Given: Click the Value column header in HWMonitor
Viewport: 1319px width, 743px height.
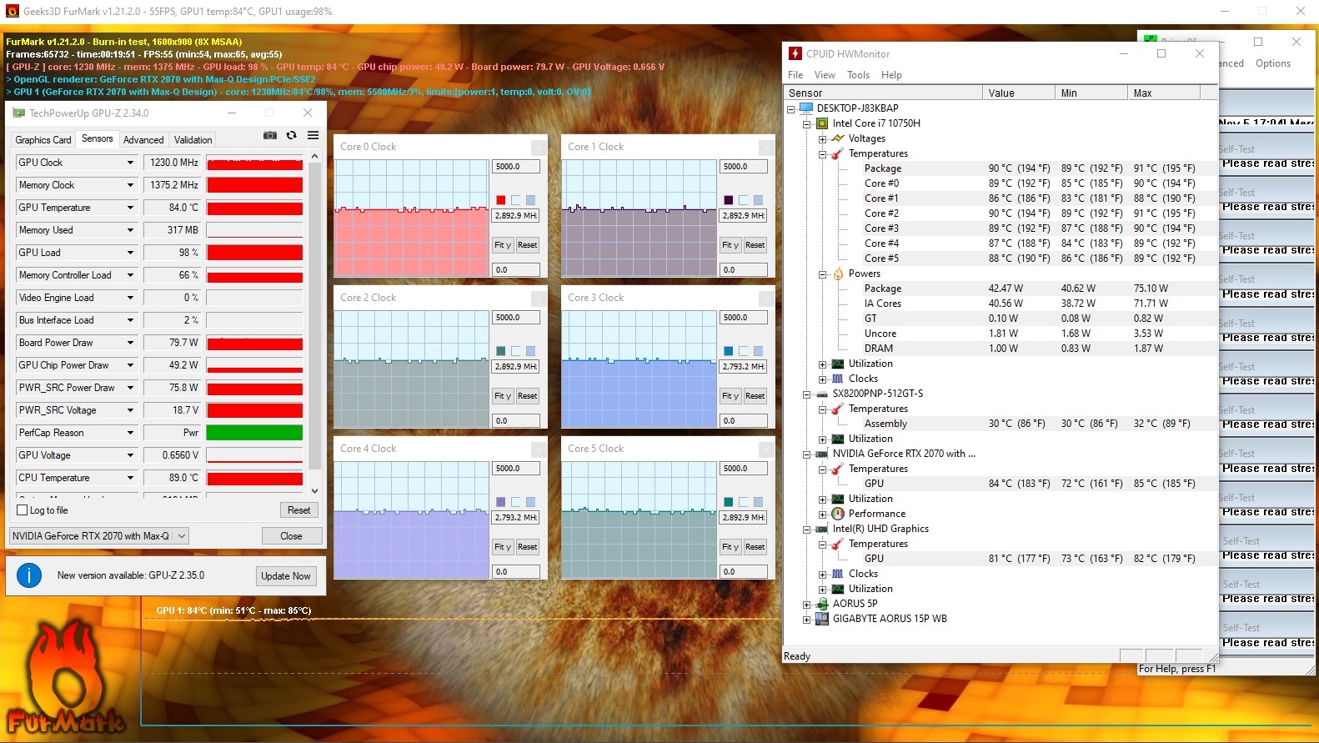Looking at the screenshot, I should coord(1018,93).
